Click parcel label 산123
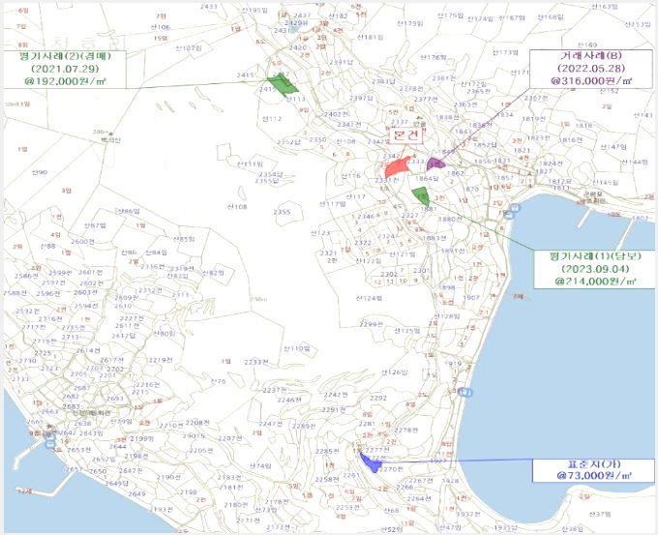Viewport: 658px width, 535px height. (x=320, y=233)
